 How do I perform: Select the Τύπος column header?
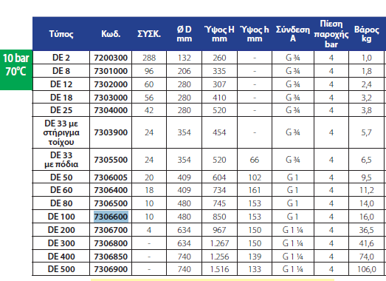tap(61, 34)
